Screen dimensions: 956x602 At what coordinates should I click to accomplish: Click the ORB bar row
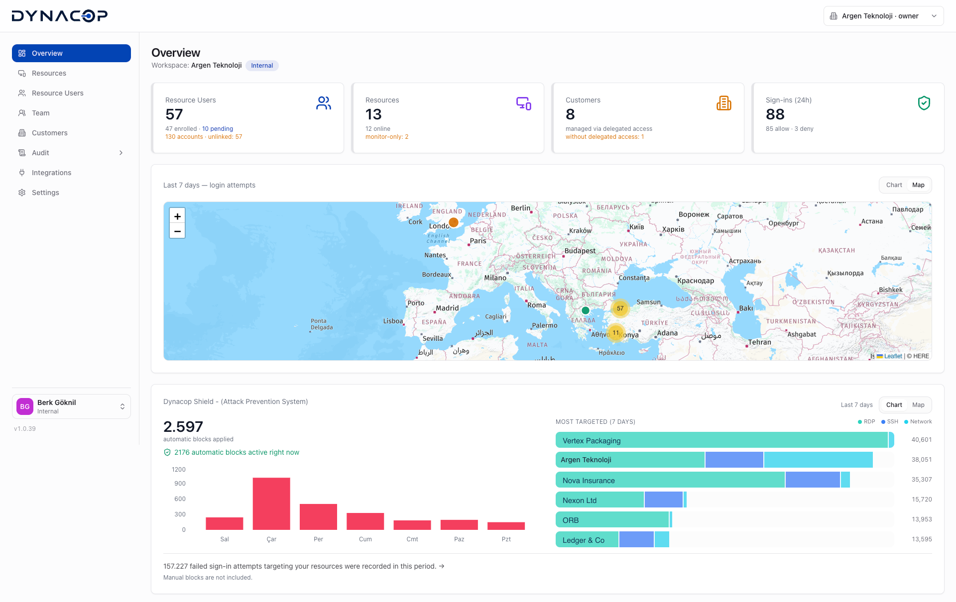pyautogui.click(x=614, y=519)
